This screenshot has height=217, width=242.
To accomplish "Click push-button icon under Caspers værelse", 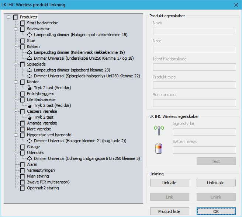I will click(x=30, y=117).
